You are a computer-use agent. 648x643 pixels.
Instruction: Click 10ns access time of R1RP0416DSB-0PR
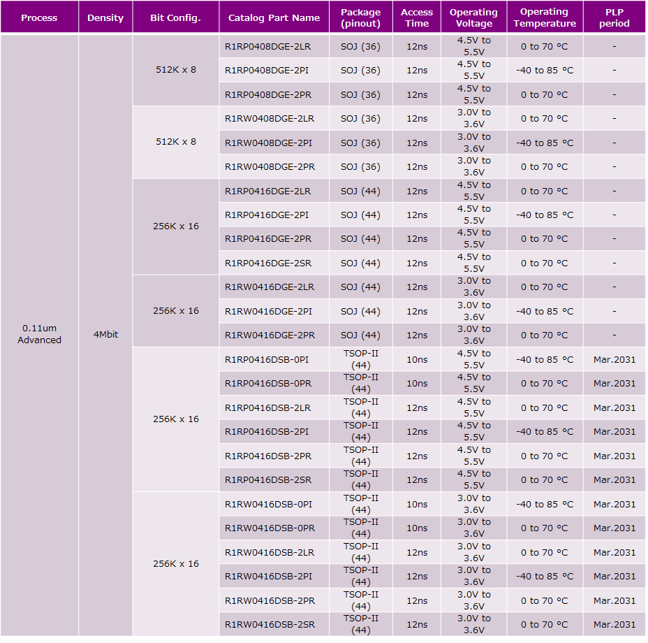coord(417,384)
